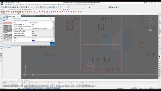
Task: Click the quick-access Save icon in title bar
Action: (9, 3)
